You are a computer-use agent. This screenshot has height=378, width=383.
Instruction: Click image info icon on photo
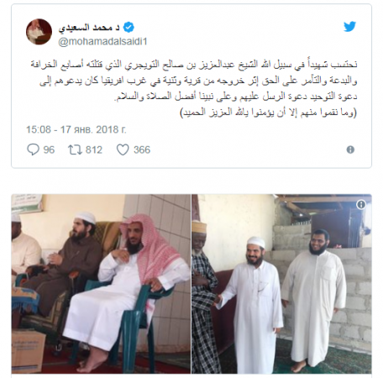coord(361,205)
